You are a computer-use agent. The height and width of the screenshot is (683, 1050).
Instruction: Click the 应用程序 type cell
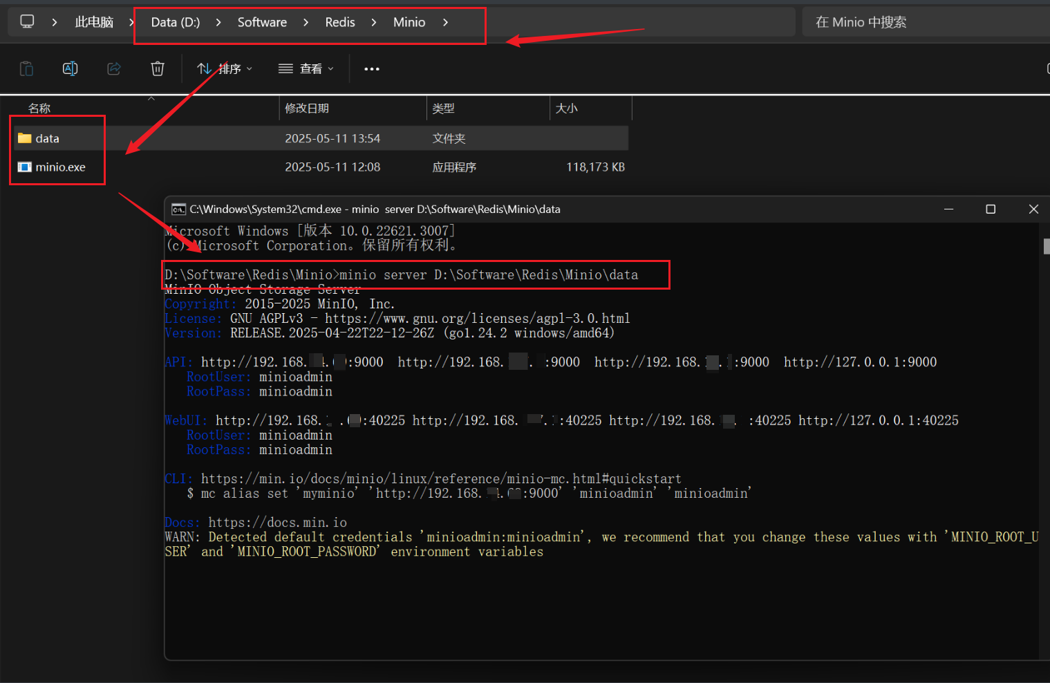pyautogui.click(x=454, y=167)
